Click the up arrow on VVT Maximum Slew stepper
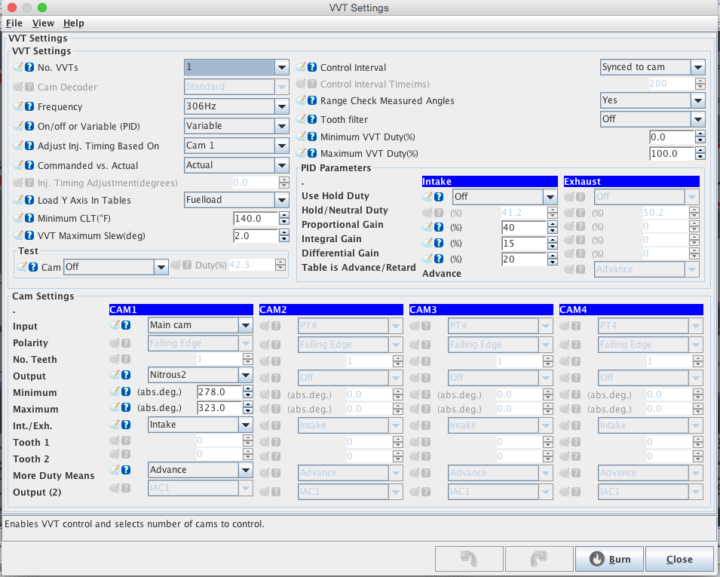 point(284,232)
